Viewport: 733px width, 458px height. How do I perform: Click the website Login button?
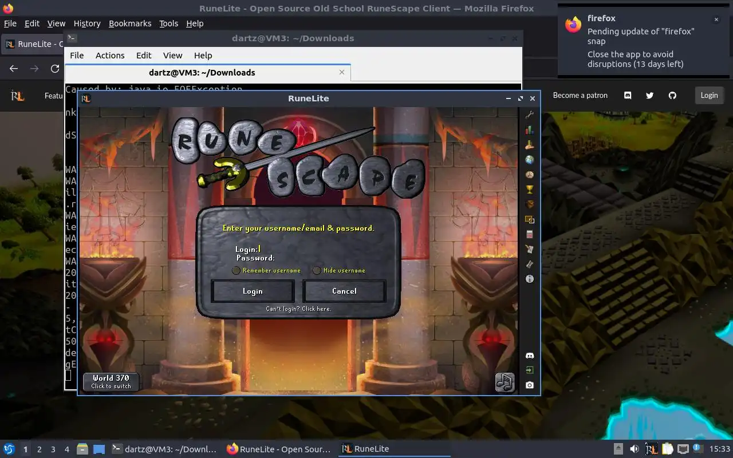[709, 96]
